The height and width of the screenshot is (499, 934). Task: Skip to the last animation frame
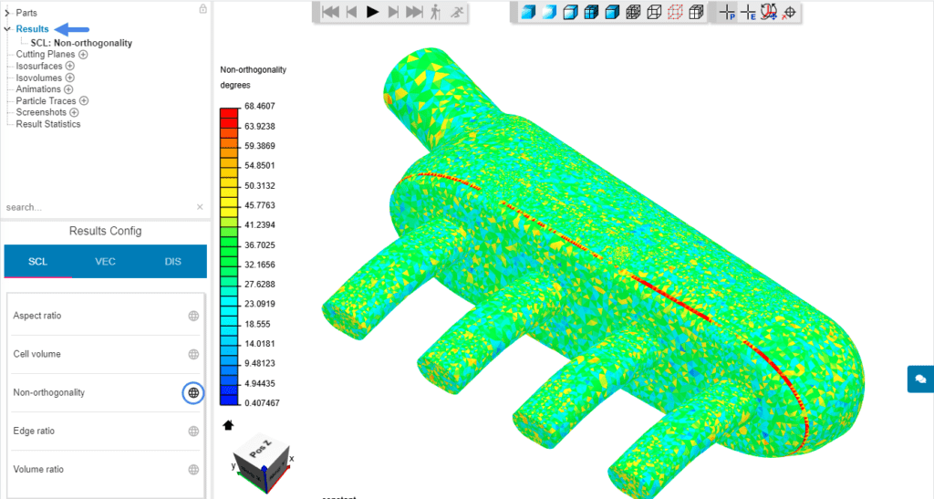414,12
